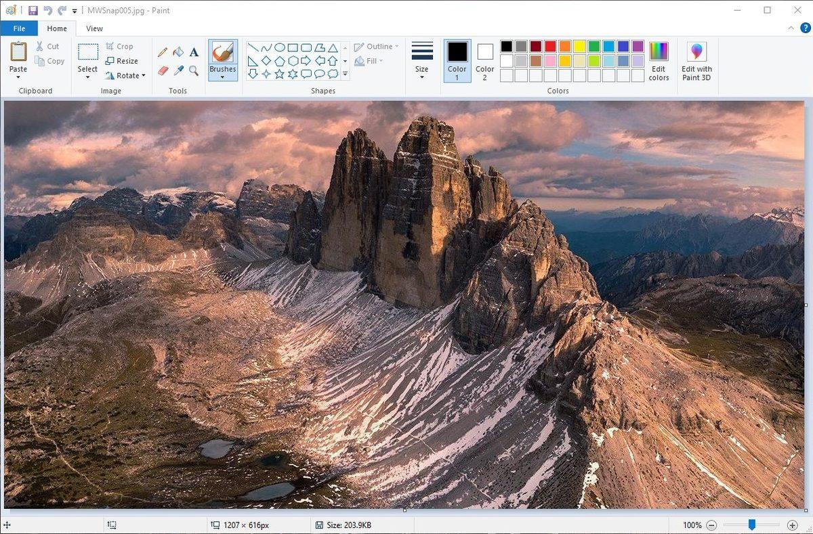Image resolution: width=813 pixels, height=534 pixels.
Task: Pick the Color picker tool
Action: click(178, 69)
